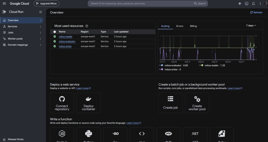The height and width of the screenshot is (142, 268).
Task: Click Learn more under Write a function
Action: click(x=134, y=123)
